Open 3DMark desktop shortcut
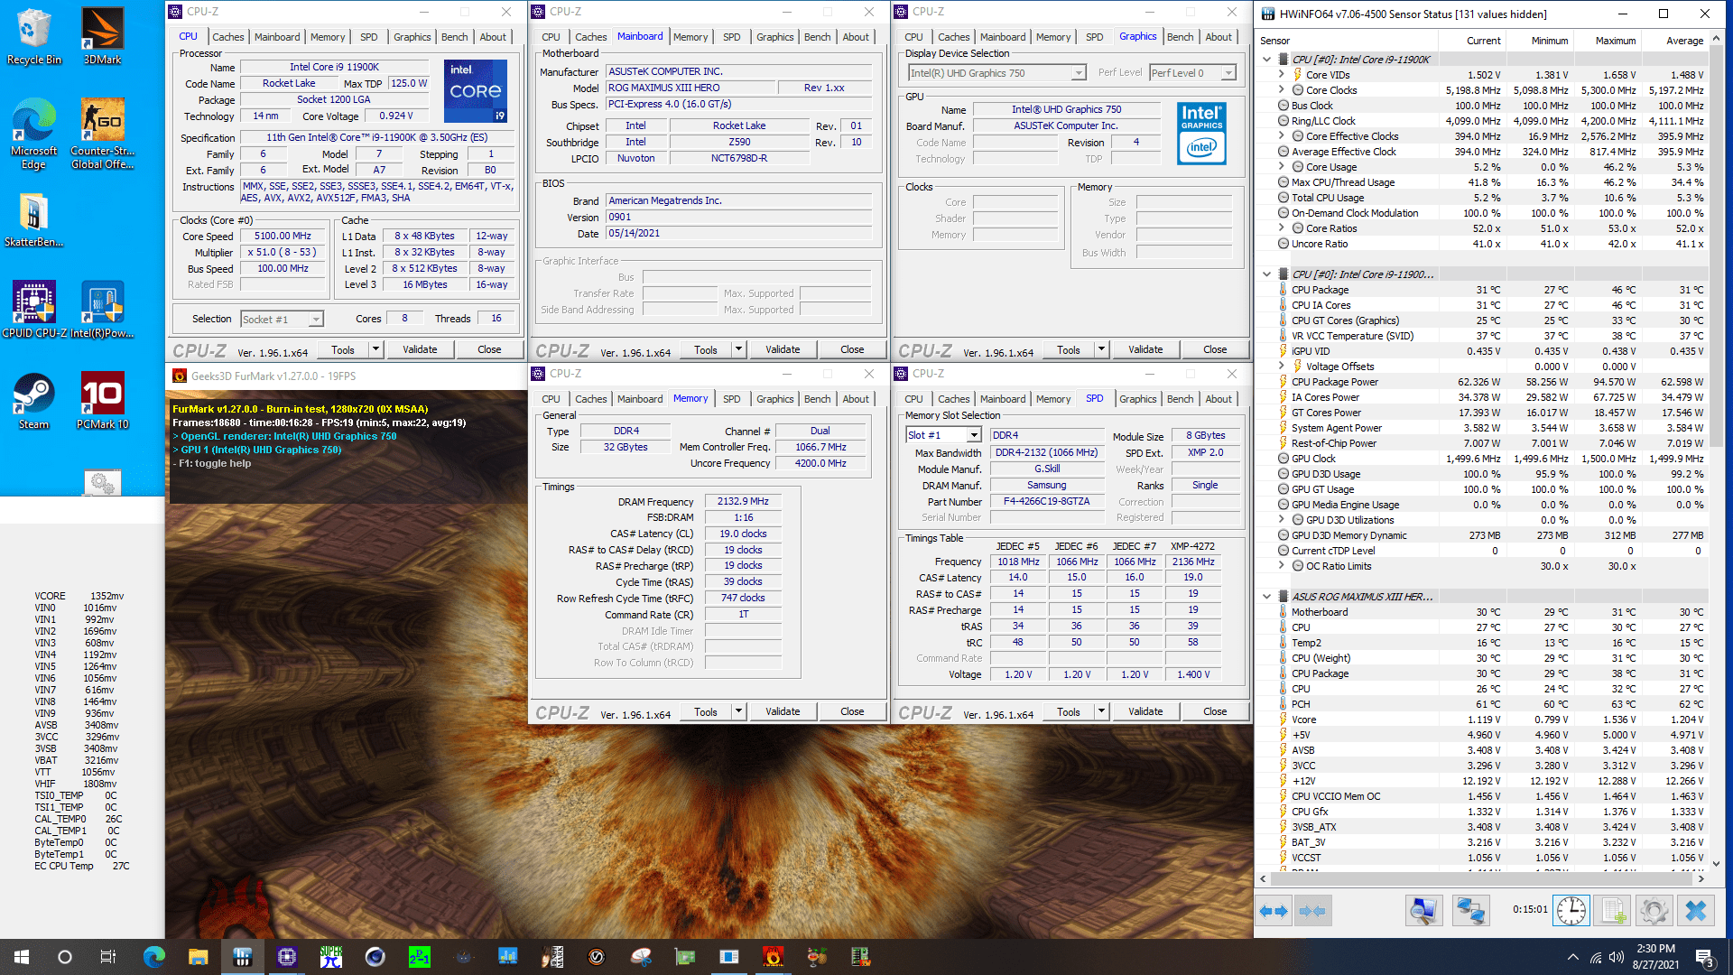 point(102,36)
